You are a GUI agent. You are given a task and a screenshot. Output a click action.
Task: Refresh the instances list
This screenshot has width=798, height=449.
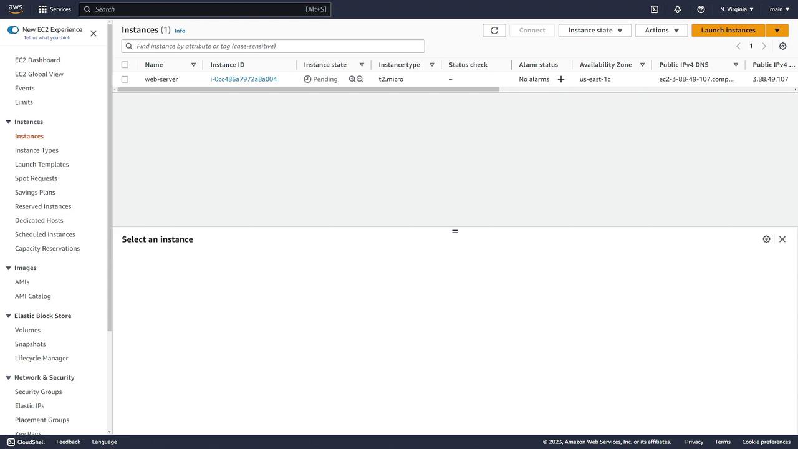click(494, 30)
